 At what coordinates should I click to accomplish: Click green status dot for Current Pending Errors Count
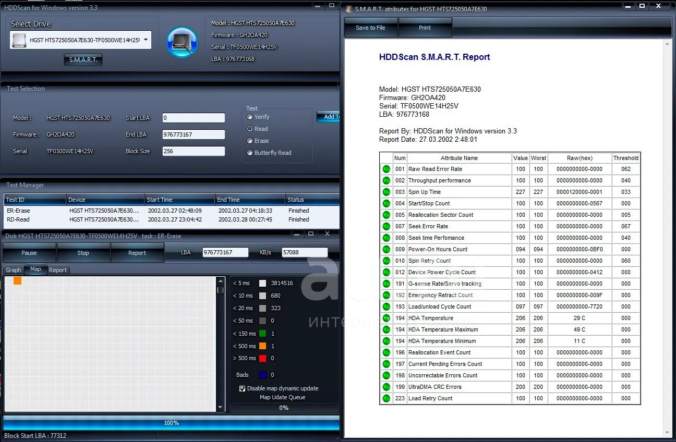[386, 364]
